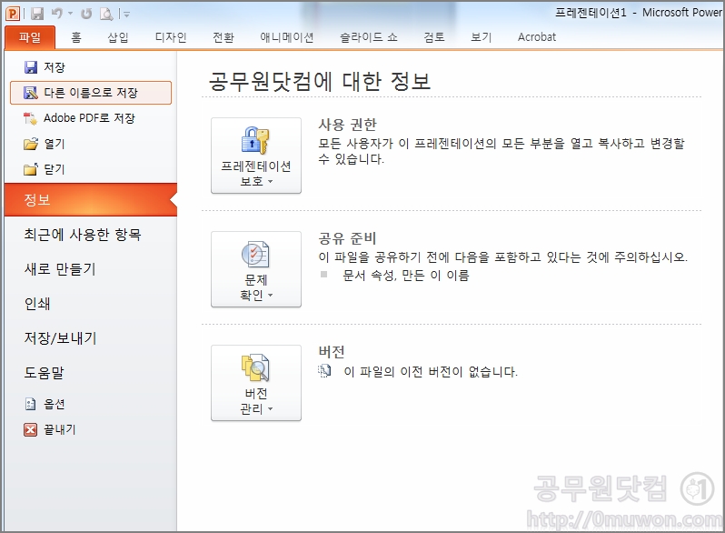Switch to the 홈 ribbon tab
The width and height of the screenshot is (725, 533).
point(76,37)
